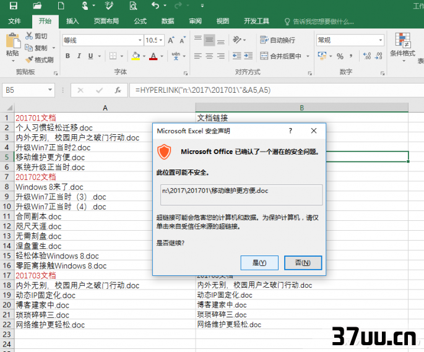
Task: Click Merge & Center (合并后居中)
Action: pyautogui.click(x=280, y=56)
